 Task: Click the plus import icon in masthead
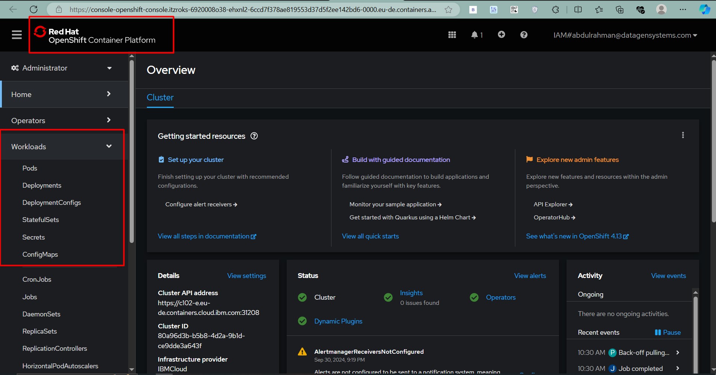tap(501, 34)
